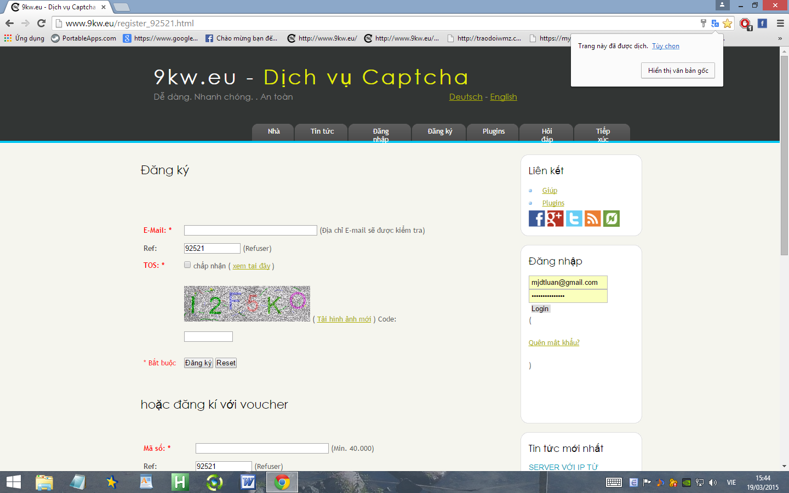The width and height of the screenshot is (789, 493).
Task: Open the Hỏi đáp navigation tab
Action: point(547,133)
